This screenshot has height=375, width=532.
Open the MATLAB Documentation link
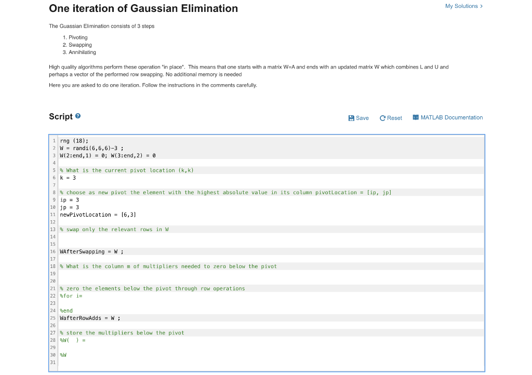pos(451,117)
